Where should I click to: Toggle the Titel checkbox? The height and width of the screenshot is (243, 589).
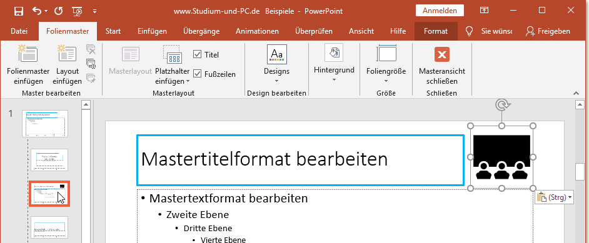197,54
